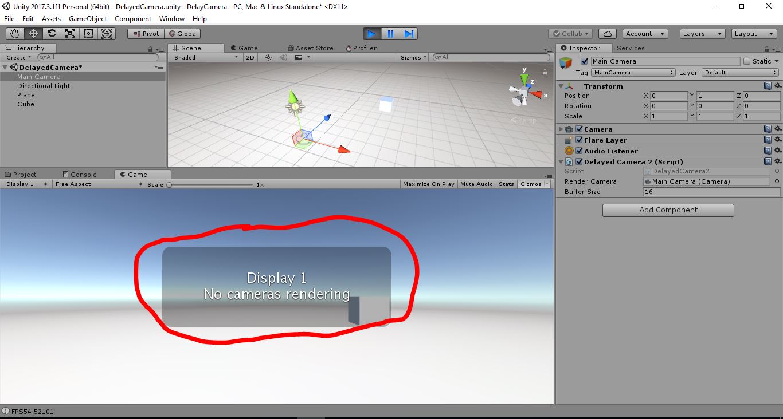Select the Rotate tool
Viewport: 783px width, 419px height.
pyautogui.click(x=52, y=34)
